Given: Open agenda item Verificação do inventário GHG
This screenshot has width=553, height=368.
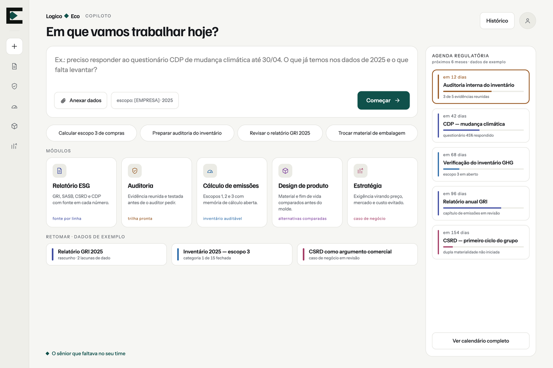Looking at the screenshot, I should [481, 164].
